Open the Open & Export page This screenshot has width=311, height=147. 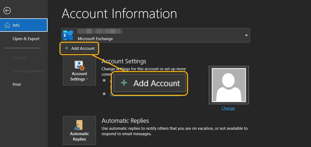tap(26, 39)
